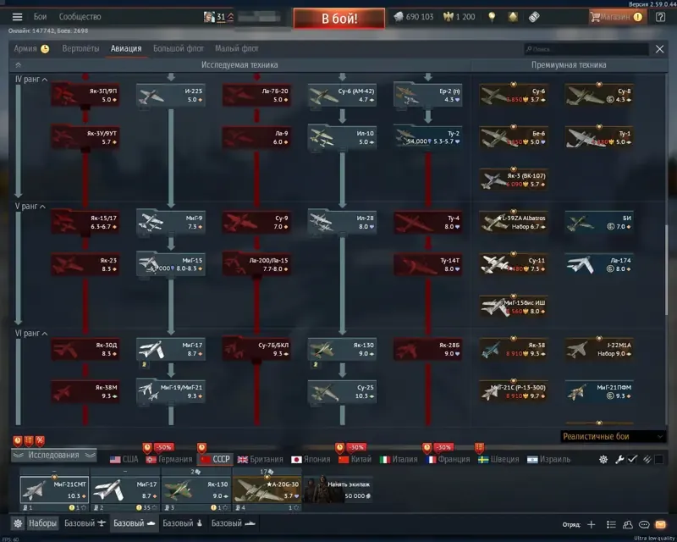Collapse the V ранг section
The image size is (677, 542).
click(30, 206)
